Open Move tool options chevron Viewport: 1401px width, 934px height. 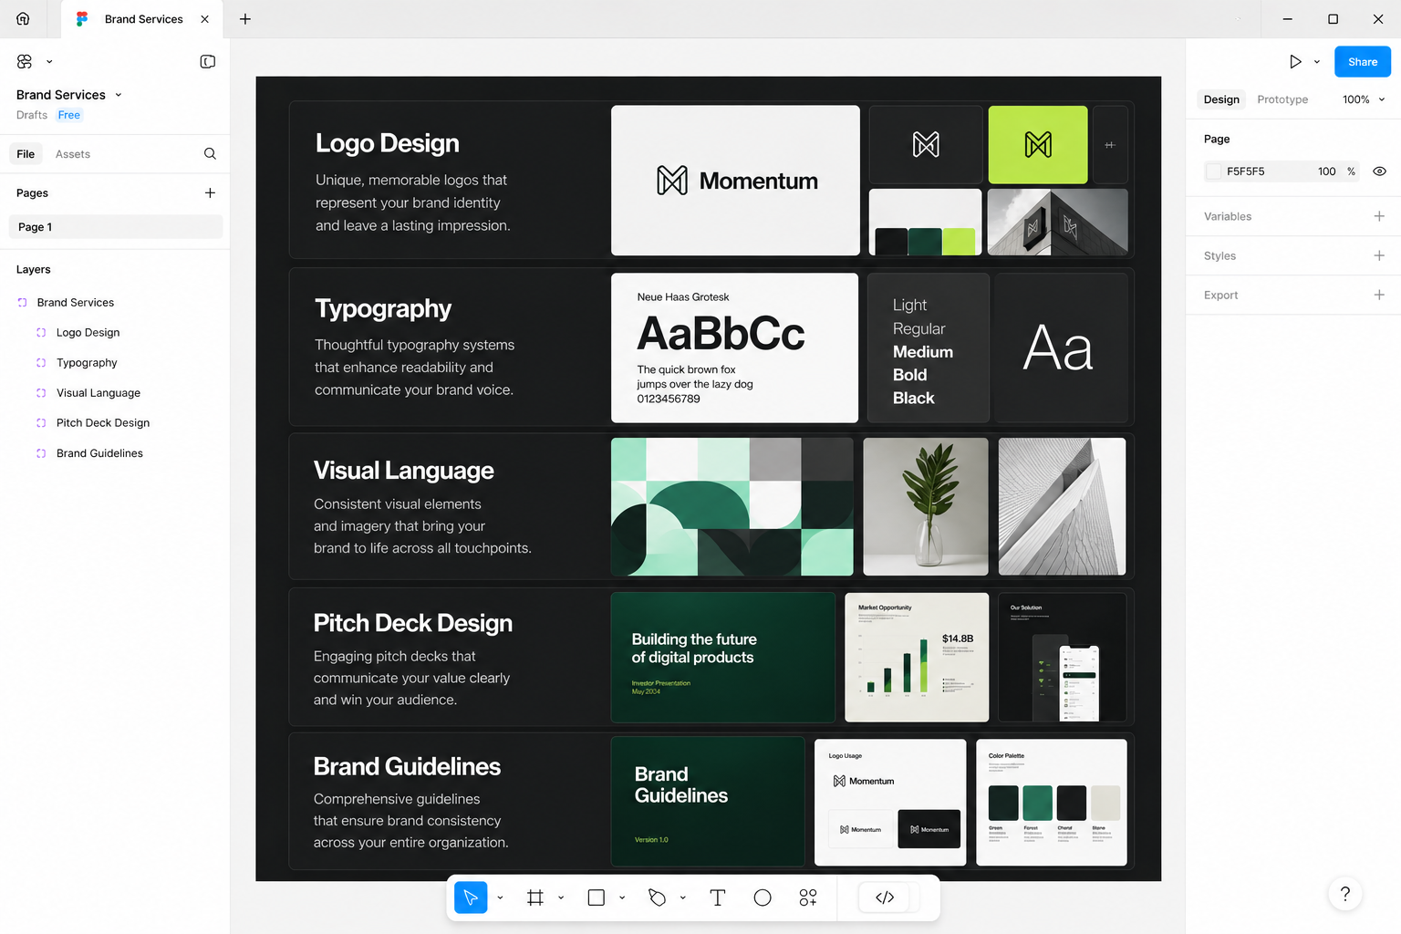point(500,898)
